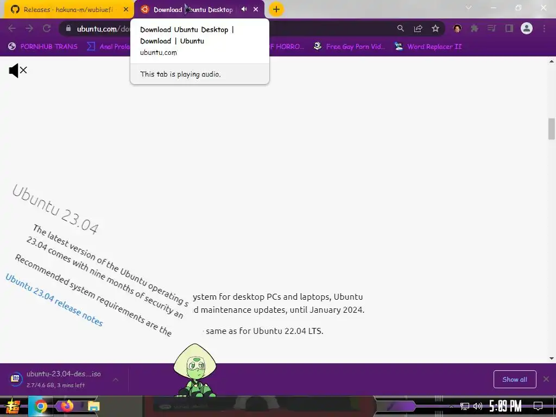Open the Chrome profile account icon

(x=527, y=28)
